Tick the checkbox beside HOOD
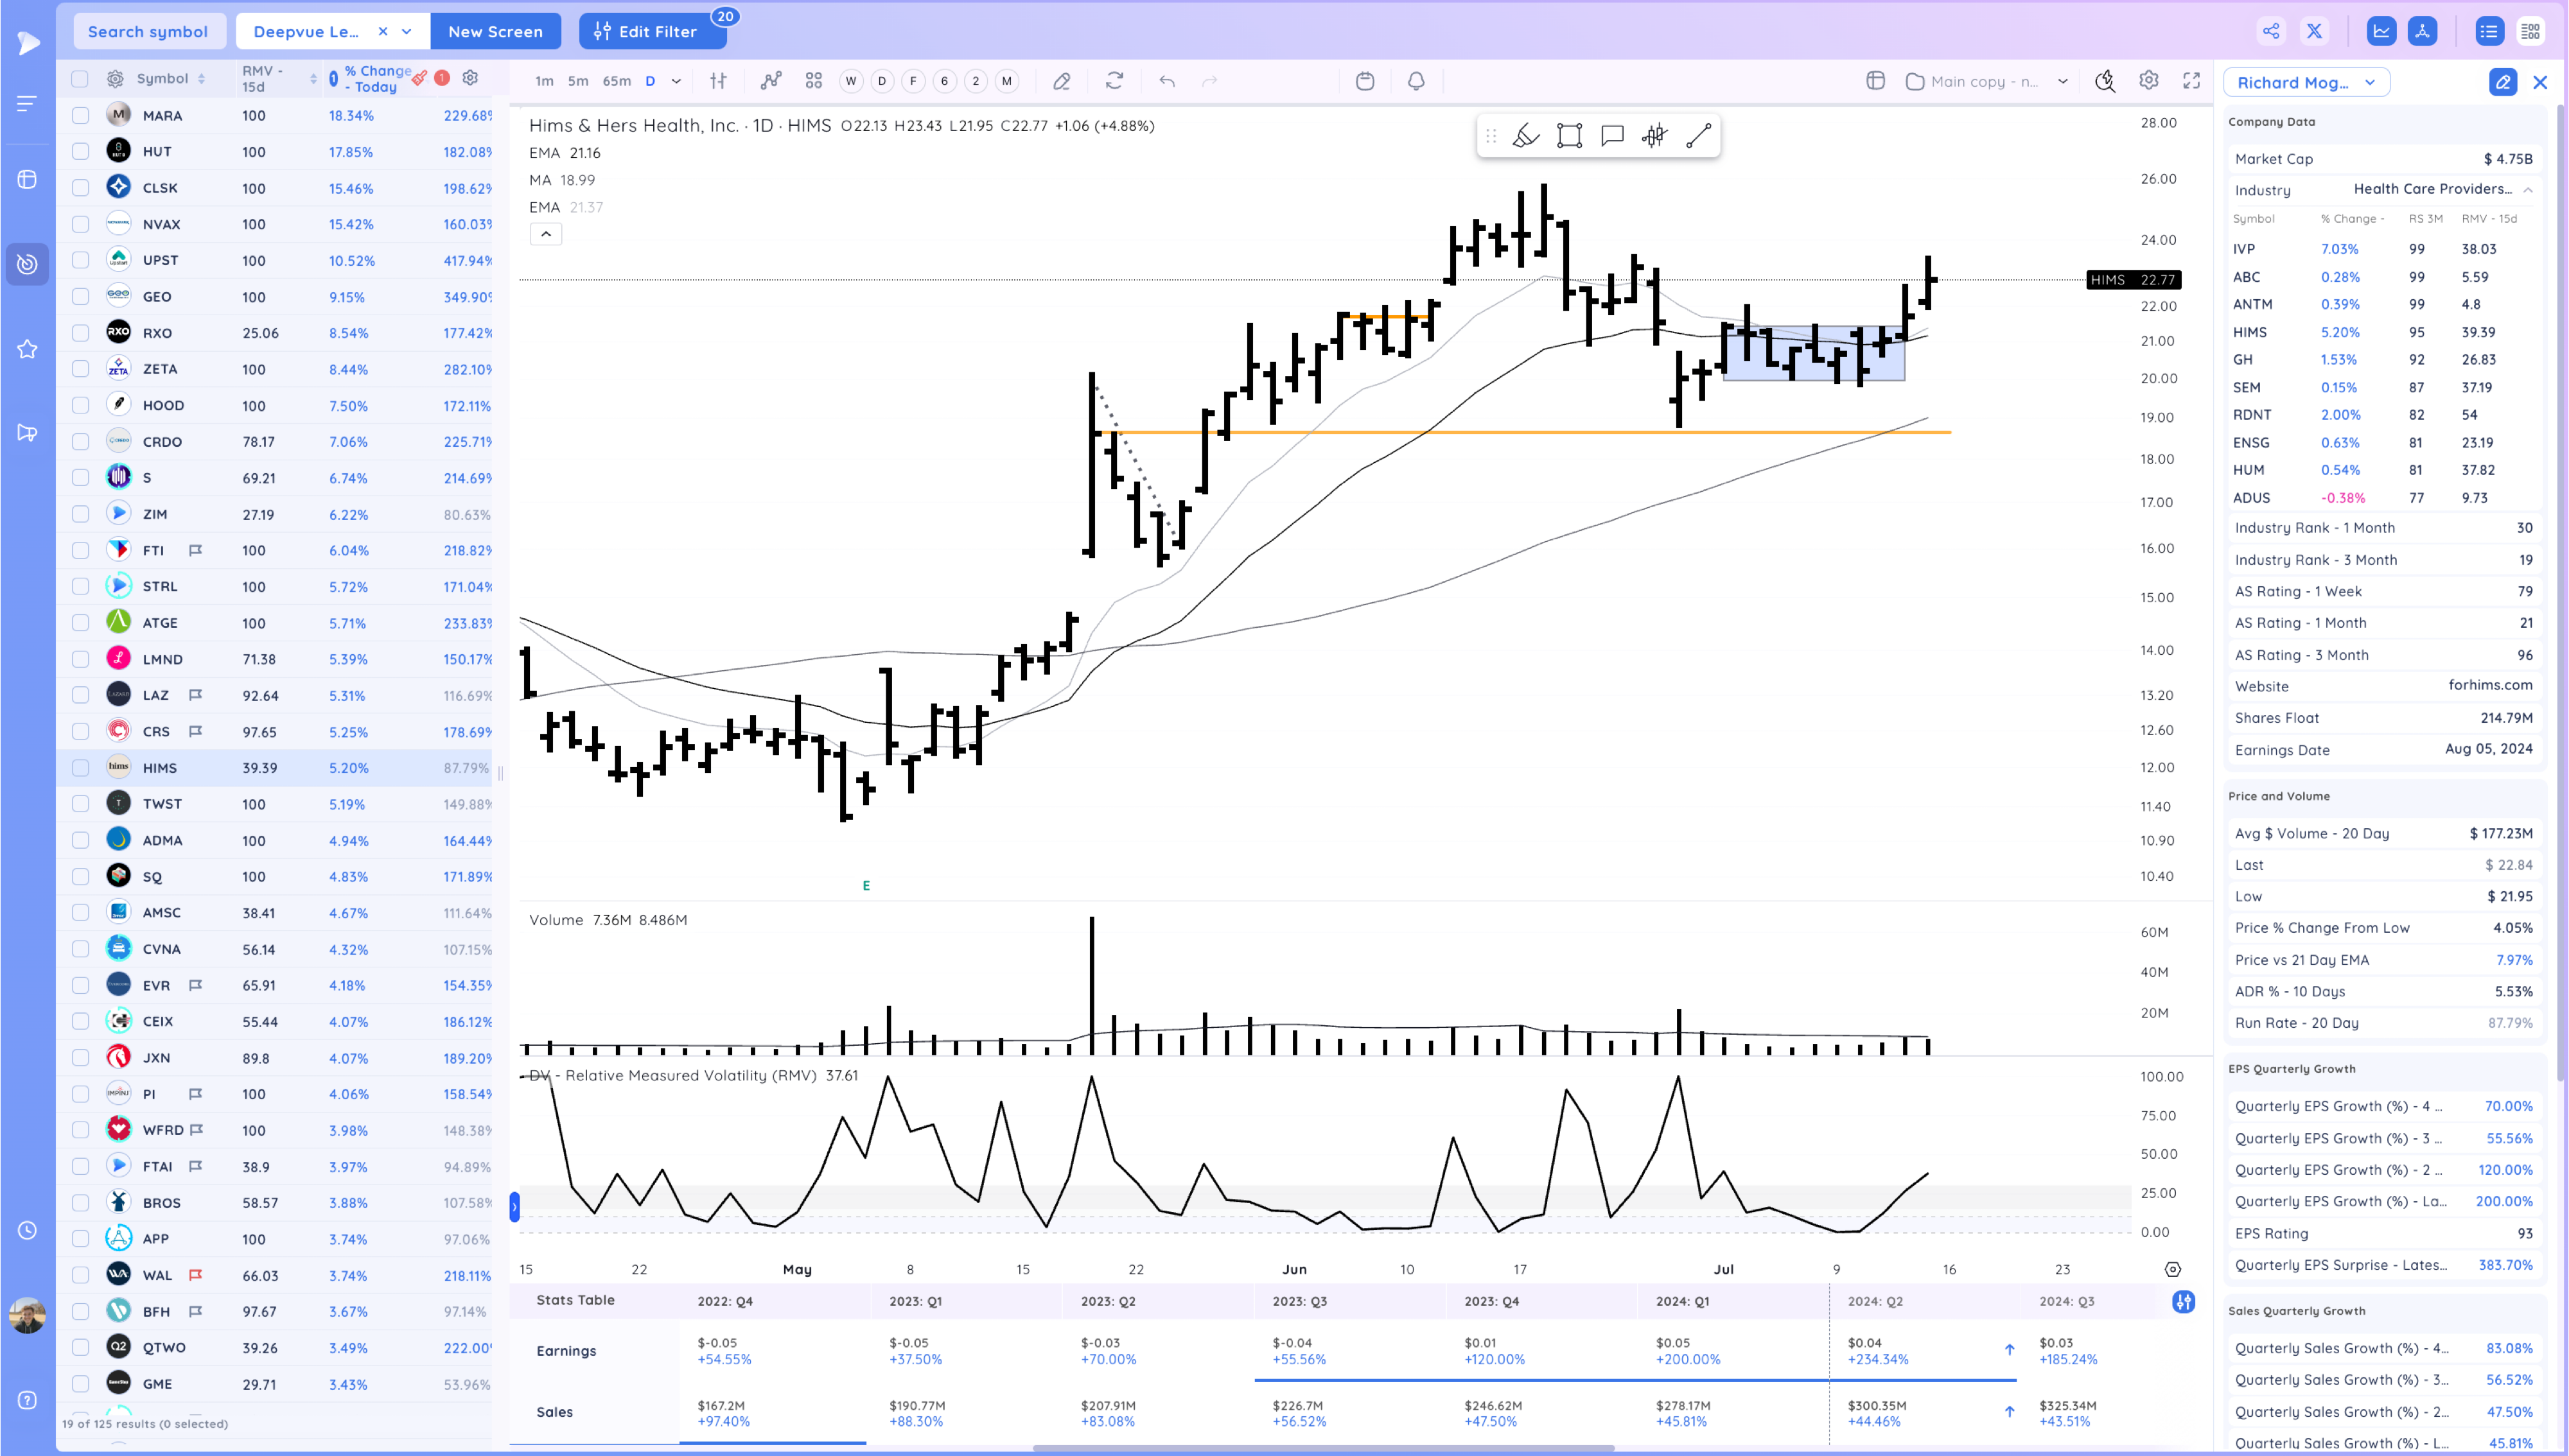 click(80, 406)
